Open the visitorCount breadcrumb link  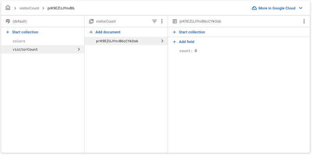[29, 8]
